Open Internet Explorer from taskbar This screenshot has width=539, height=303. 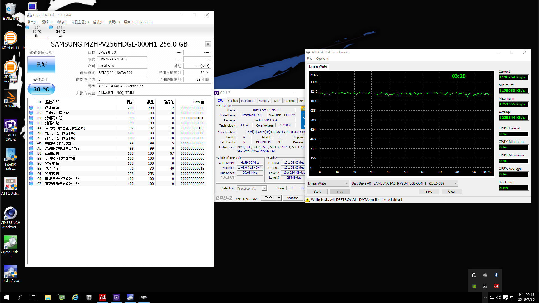coord(75,297)
